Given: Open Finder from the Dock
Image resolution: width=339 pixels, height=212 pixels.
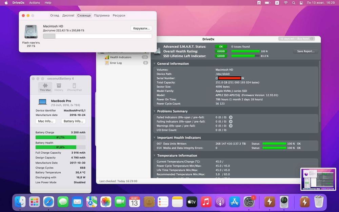Looking at the screenshot, I should [x=20, y=202].
